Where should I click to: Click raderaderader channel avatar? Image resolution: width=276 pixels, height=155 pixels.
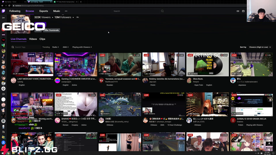(233, 81)
